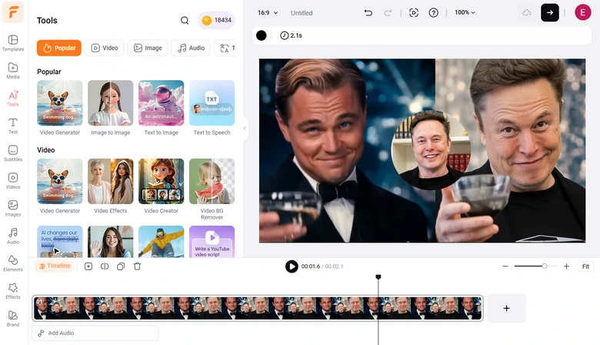Viewport: 600px width, 345px height.
Task: Click the undo arrow icon
Action: click(368, 13)
